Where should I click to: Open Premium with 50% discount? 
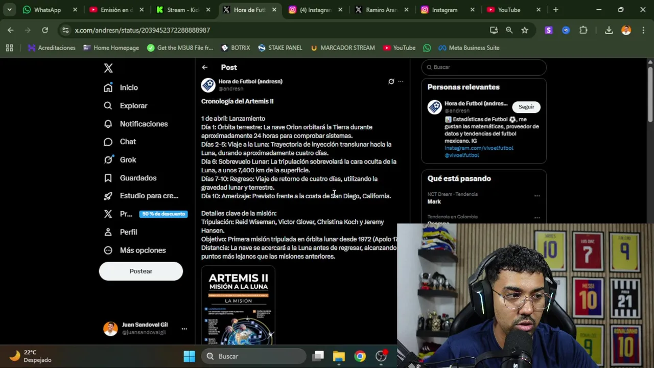(x=145, y=214)
